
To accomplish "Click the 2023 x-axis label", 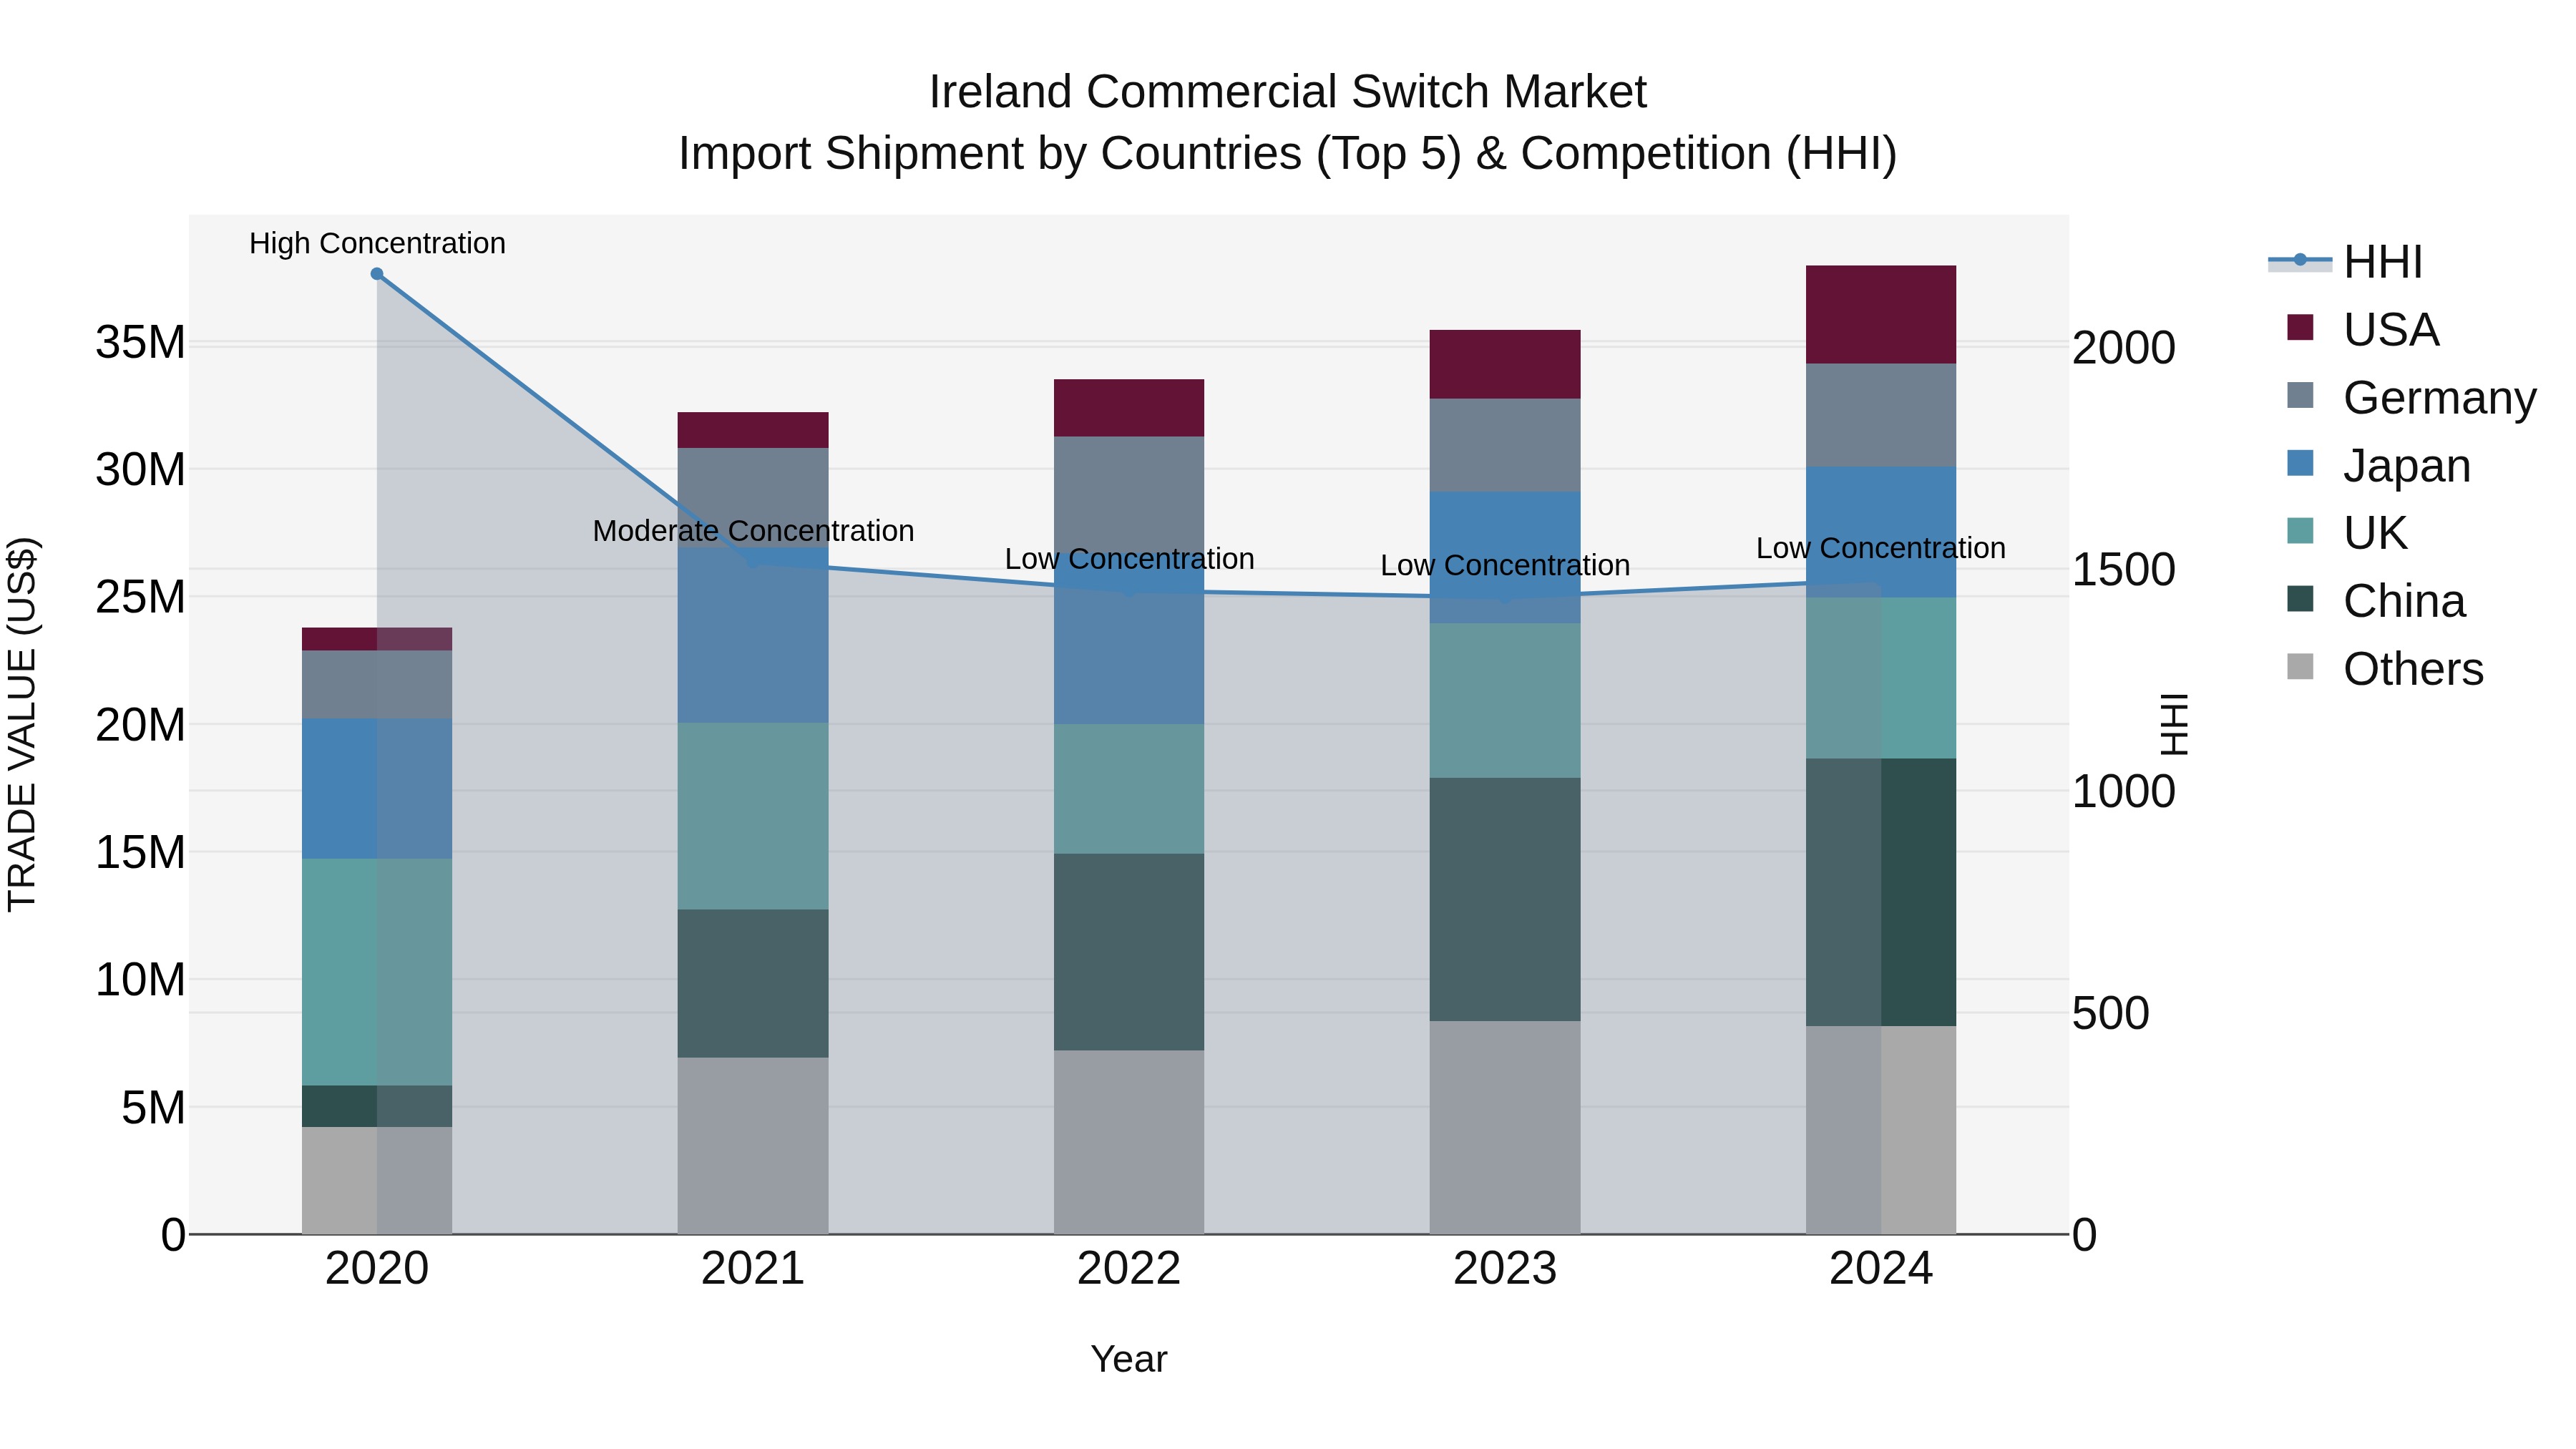I will click(x=1504, y=1269).
